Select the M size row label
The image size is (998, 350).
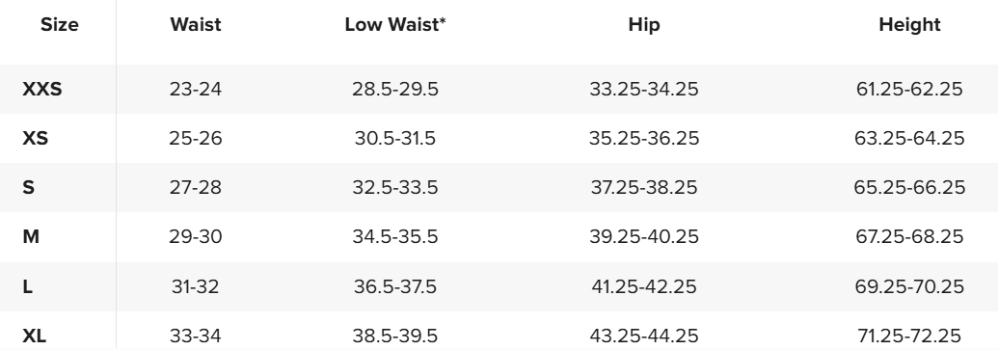pos(31,237)
